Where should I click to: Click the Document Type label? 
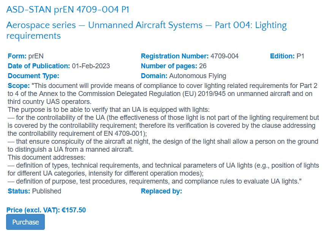pos(33,76)
